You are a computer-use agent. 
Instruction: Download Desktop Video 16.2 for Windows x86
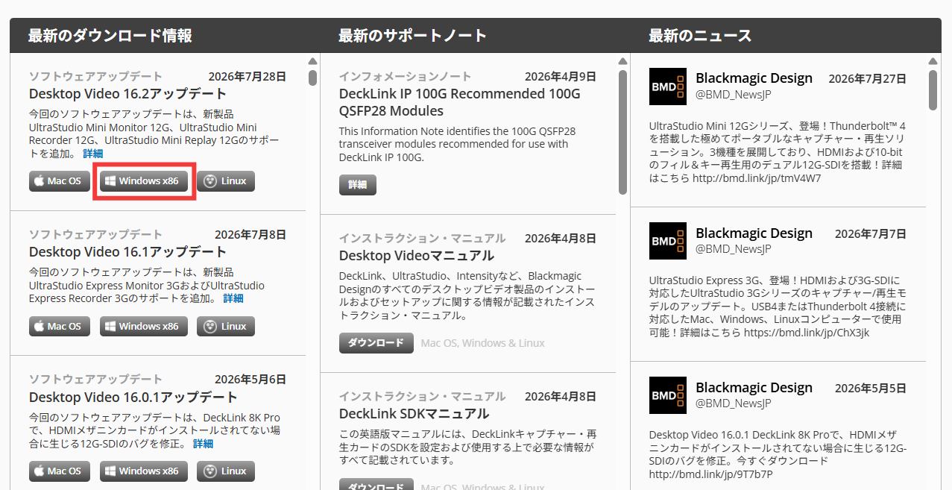(145, 181)
